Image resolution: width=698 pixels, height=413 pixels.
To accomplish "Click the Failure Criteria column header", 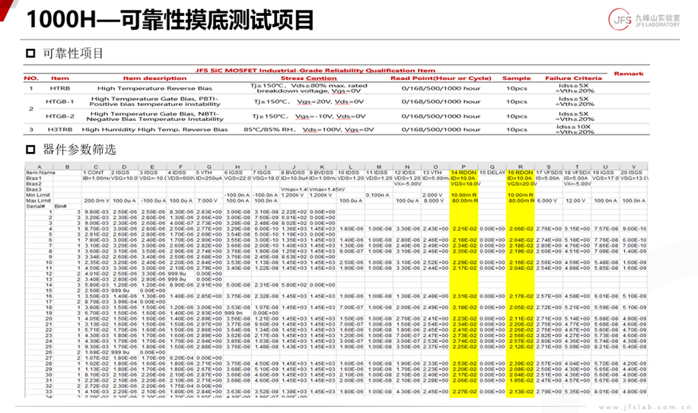I will pyautogui.click(x=573, y=78).
